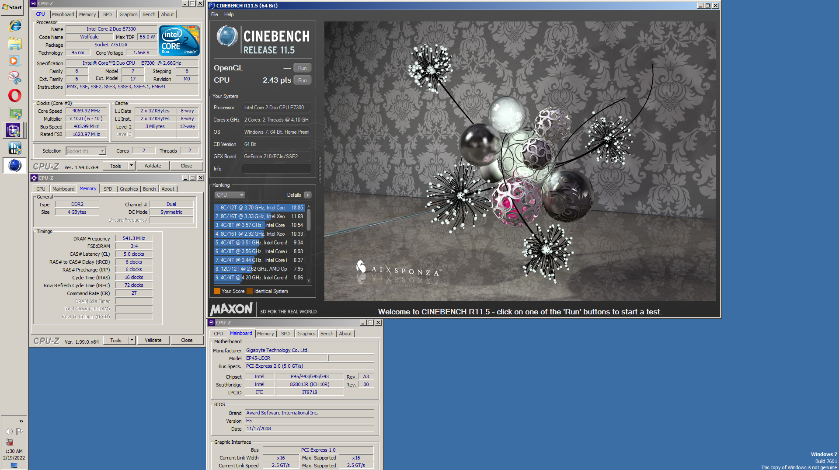Open the File menu in Cinebench

215,14
